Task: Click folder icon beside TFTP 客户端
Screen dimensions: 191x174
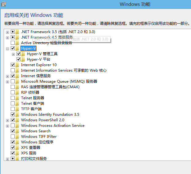Action: (17, 109)
